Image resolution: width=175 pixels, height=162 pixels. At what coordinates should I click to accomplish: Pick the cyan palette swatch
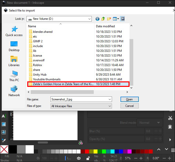[x=112, y=151]
